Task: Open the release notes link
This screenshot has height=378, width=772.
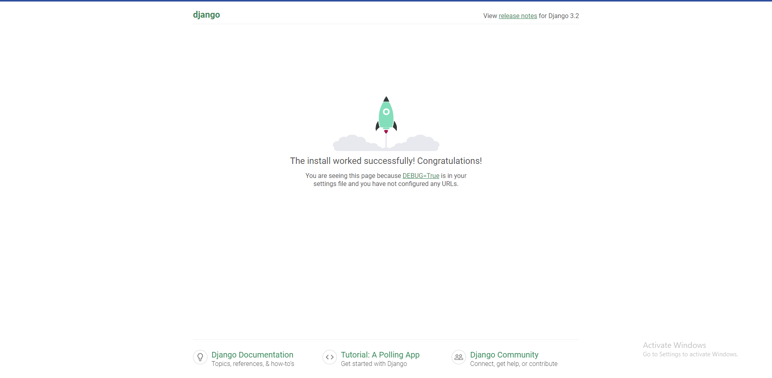Action: click(518, 16)
